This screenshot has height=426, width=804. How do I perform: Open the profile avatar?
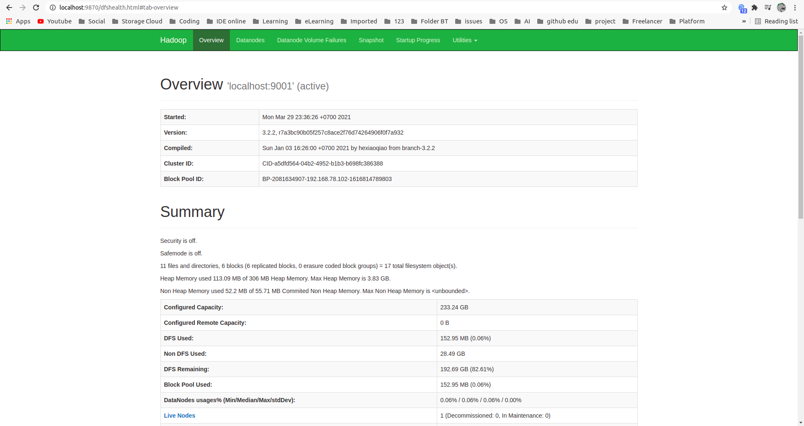[x=781, y=8]
